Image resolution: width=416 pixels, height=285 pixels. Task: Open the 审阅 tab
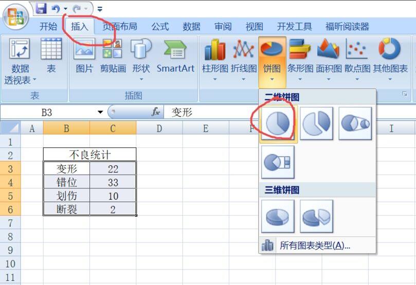223,26
